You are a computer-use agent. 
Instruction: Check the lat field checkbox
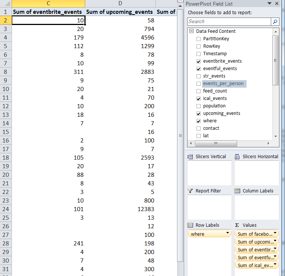pos(198,136)
